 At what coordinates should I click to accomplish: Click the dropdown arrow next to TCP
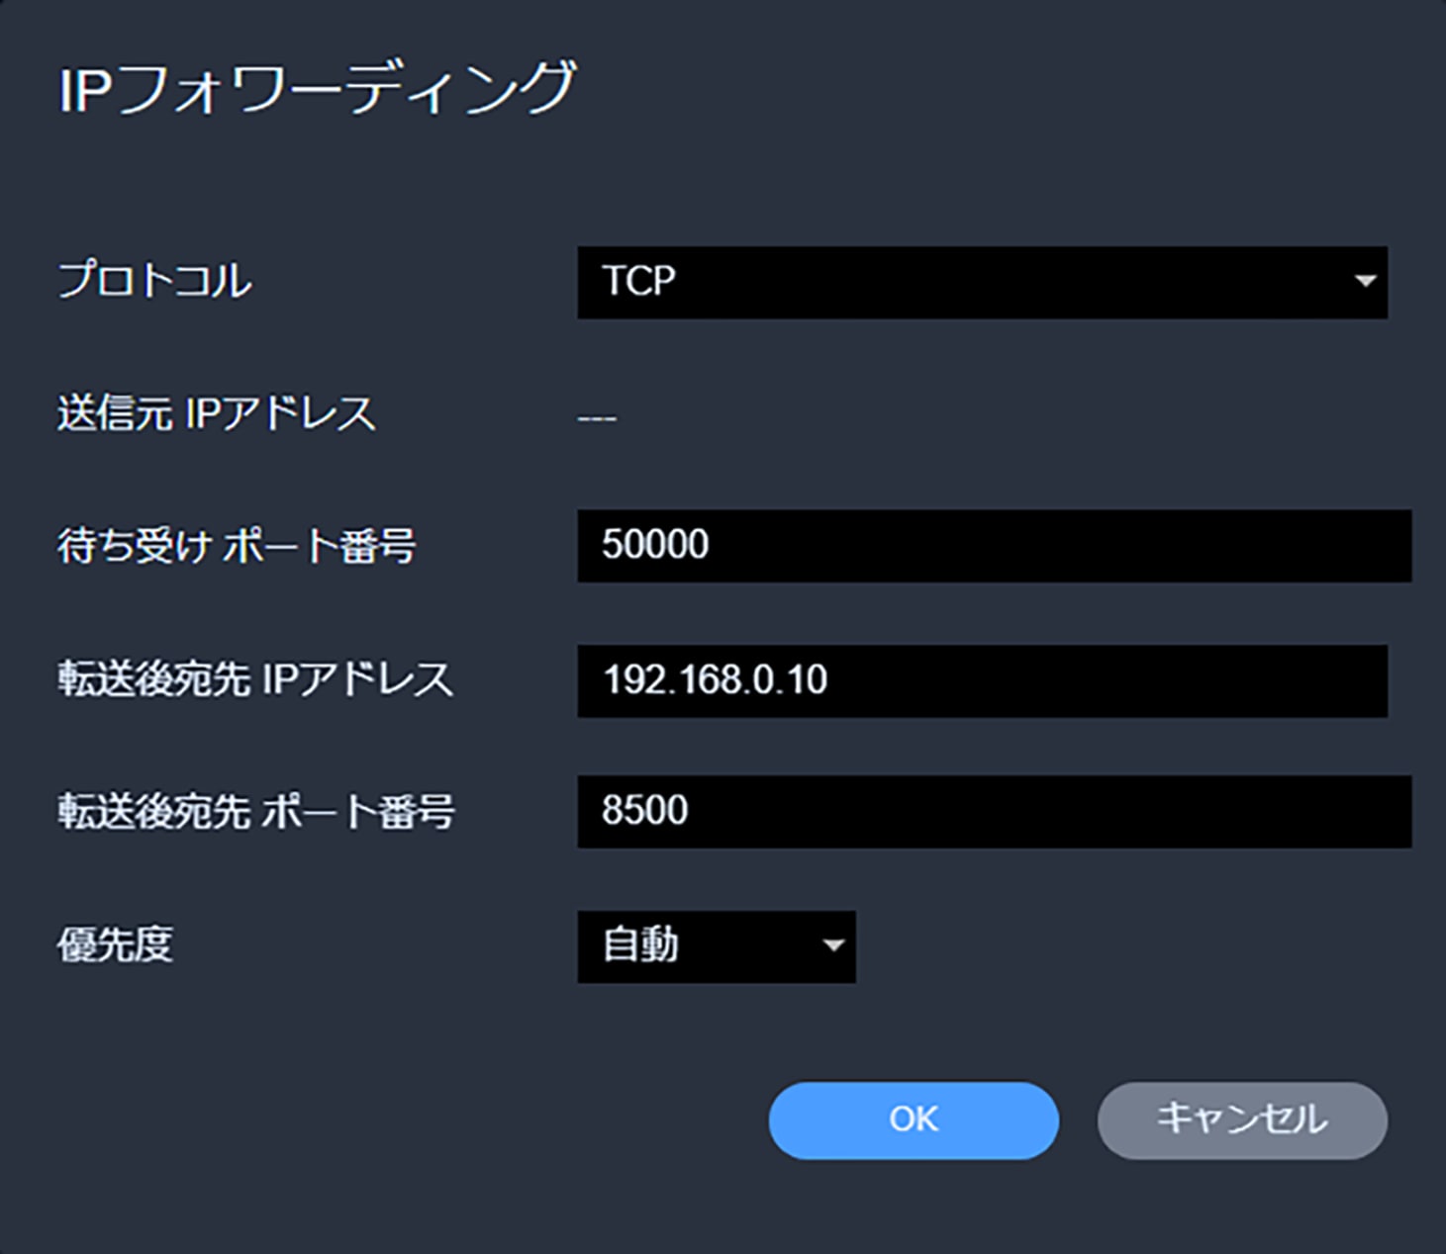point(1364,284)
